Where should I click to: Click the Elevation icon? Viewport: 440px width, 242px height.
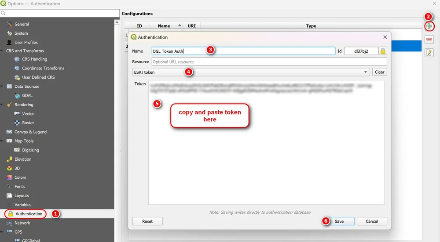pyautogui.click(x=10, y=159)
